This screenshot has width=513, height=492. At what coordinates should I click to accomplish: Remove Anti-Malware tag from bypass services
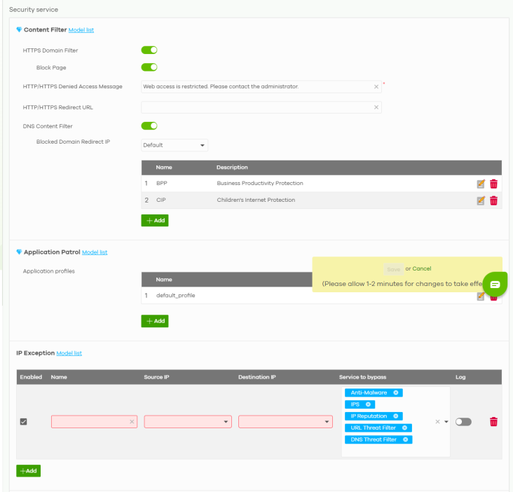(396, 393)
